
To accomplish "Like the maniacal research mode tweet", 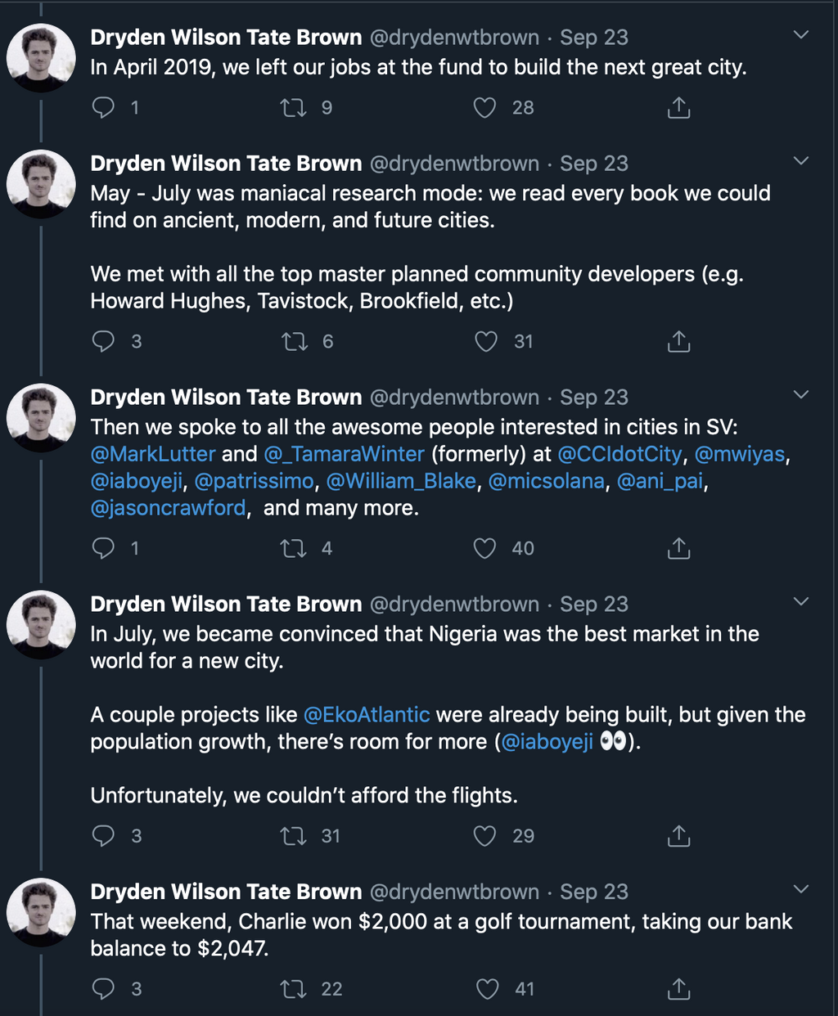I will point(486,341).
